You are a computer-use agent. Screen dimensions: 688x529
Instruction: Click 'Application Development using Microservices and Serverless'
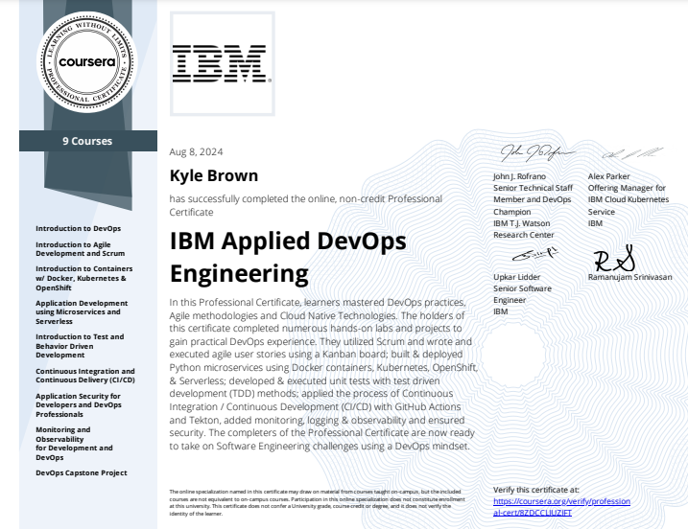[82, 312]
